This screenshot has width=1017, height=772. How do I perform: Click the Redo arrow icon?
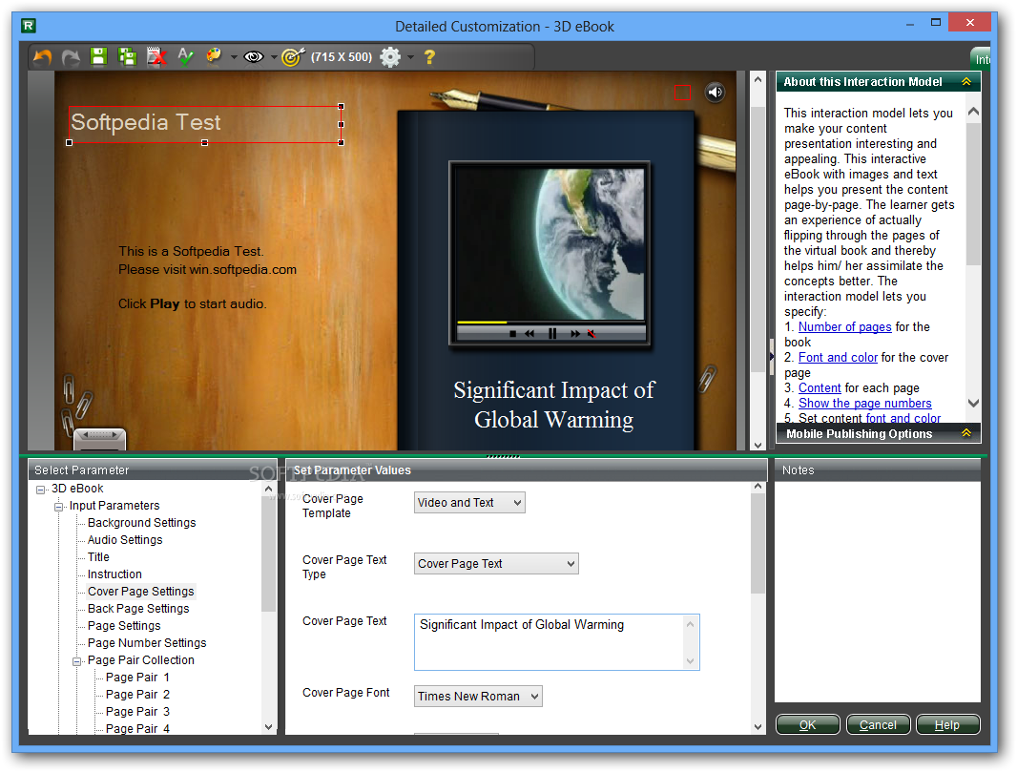(71, 57)
